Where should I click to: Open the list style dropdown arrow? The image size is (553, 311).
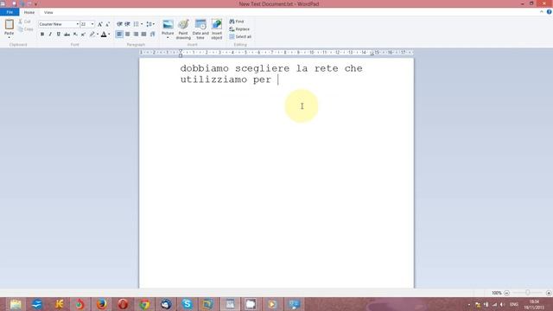coord(142,24)
